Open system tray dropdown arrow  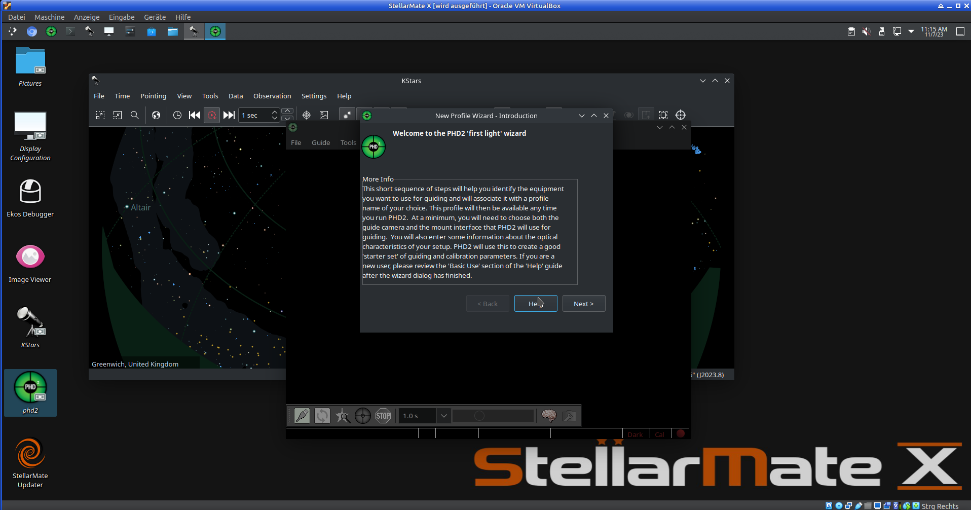point(911,31)
